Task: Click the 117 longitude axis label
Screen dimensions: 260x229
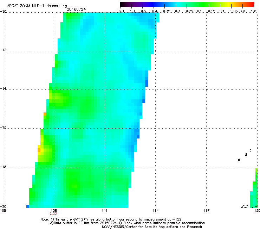Action: (x=207, y=211)
